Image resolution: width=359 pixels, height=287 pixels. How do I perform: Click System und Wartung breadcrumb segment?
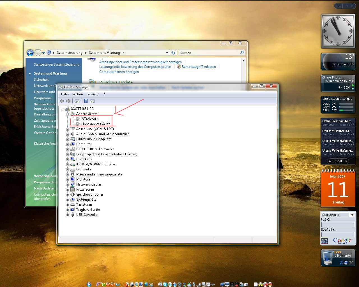pyautogui.click(x=104, y=53)
